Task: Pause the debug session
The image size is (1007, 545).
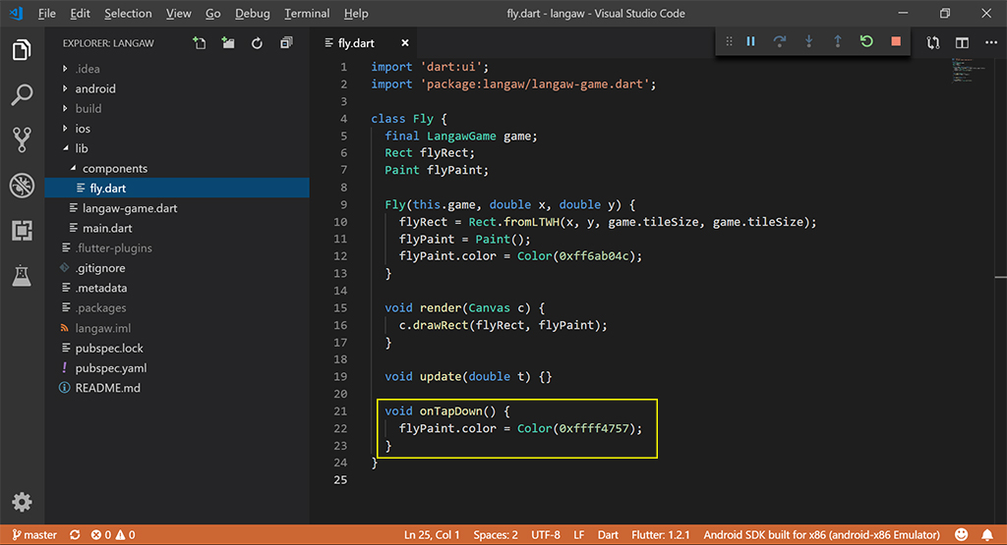Action: 750,41
